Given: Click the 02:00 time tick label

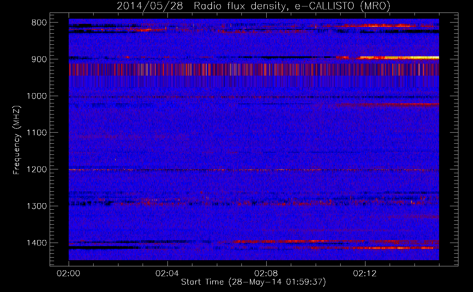Looking at the screenshot, I should pos(69,274).
